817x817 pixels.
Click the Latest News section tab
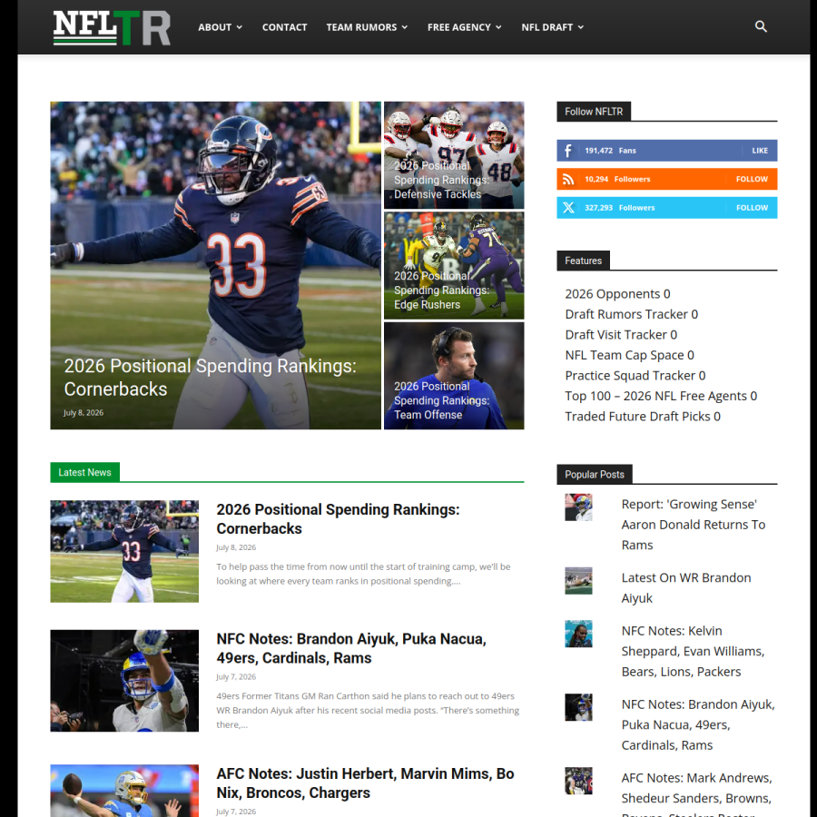tap(85, 472)
